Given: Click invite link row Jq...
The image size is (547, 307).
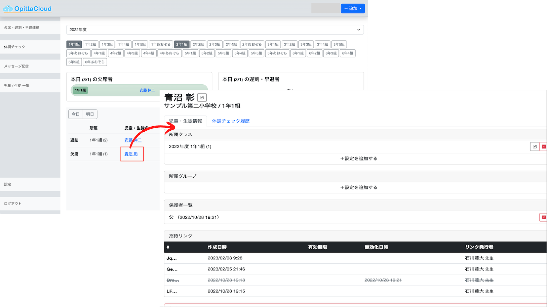Looking at the screenshot, I should pyautogui.click(x=355, y=258).
